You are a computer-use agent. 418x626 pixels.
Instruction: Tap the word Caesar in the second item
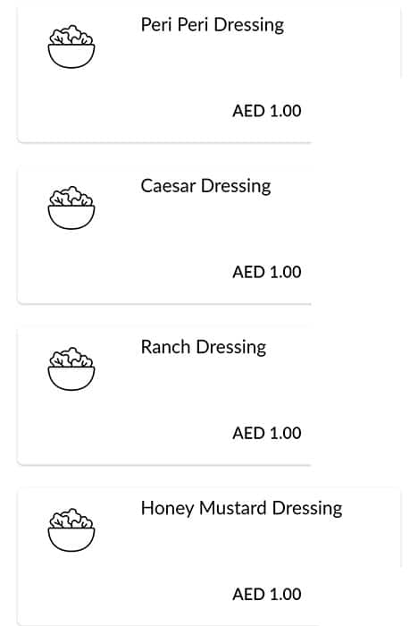pyautogui.click(x=168, y=186)
